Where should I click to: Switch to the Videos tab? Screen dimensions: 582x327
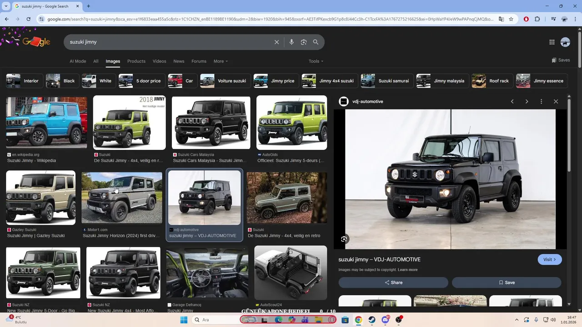coord(159,61)
